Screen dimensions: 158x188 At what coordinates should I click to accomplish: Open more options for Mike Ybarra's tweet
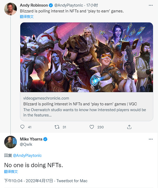(150, 139)
